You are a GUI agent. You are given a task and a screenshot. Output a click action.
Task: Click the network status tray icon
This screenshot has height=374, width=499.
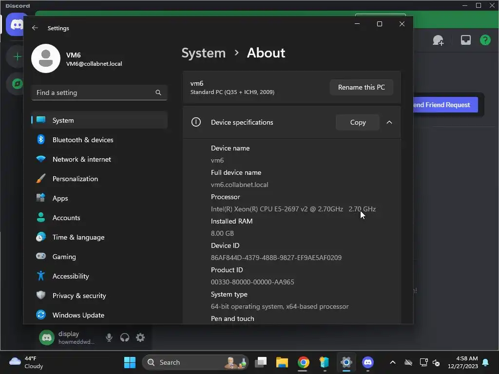click(423, 362)
